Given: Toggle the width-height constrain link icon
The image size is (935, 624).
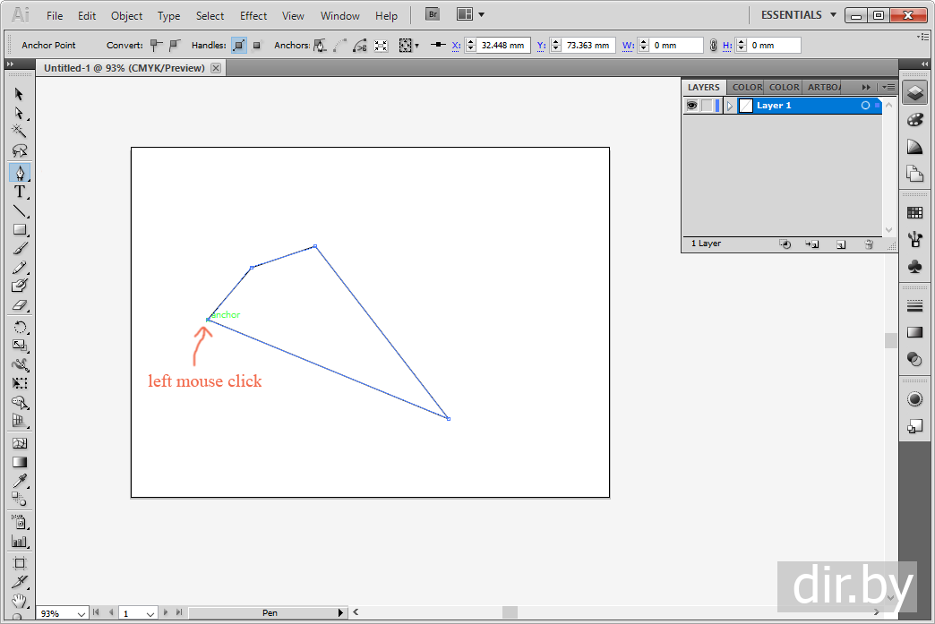Looking at the screenshot, I should coord(713,45).
